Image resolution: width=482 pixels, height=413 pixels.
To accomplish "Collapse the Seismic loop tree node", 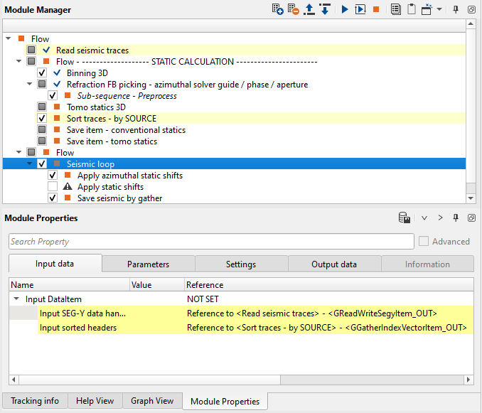I will point(30,164).
